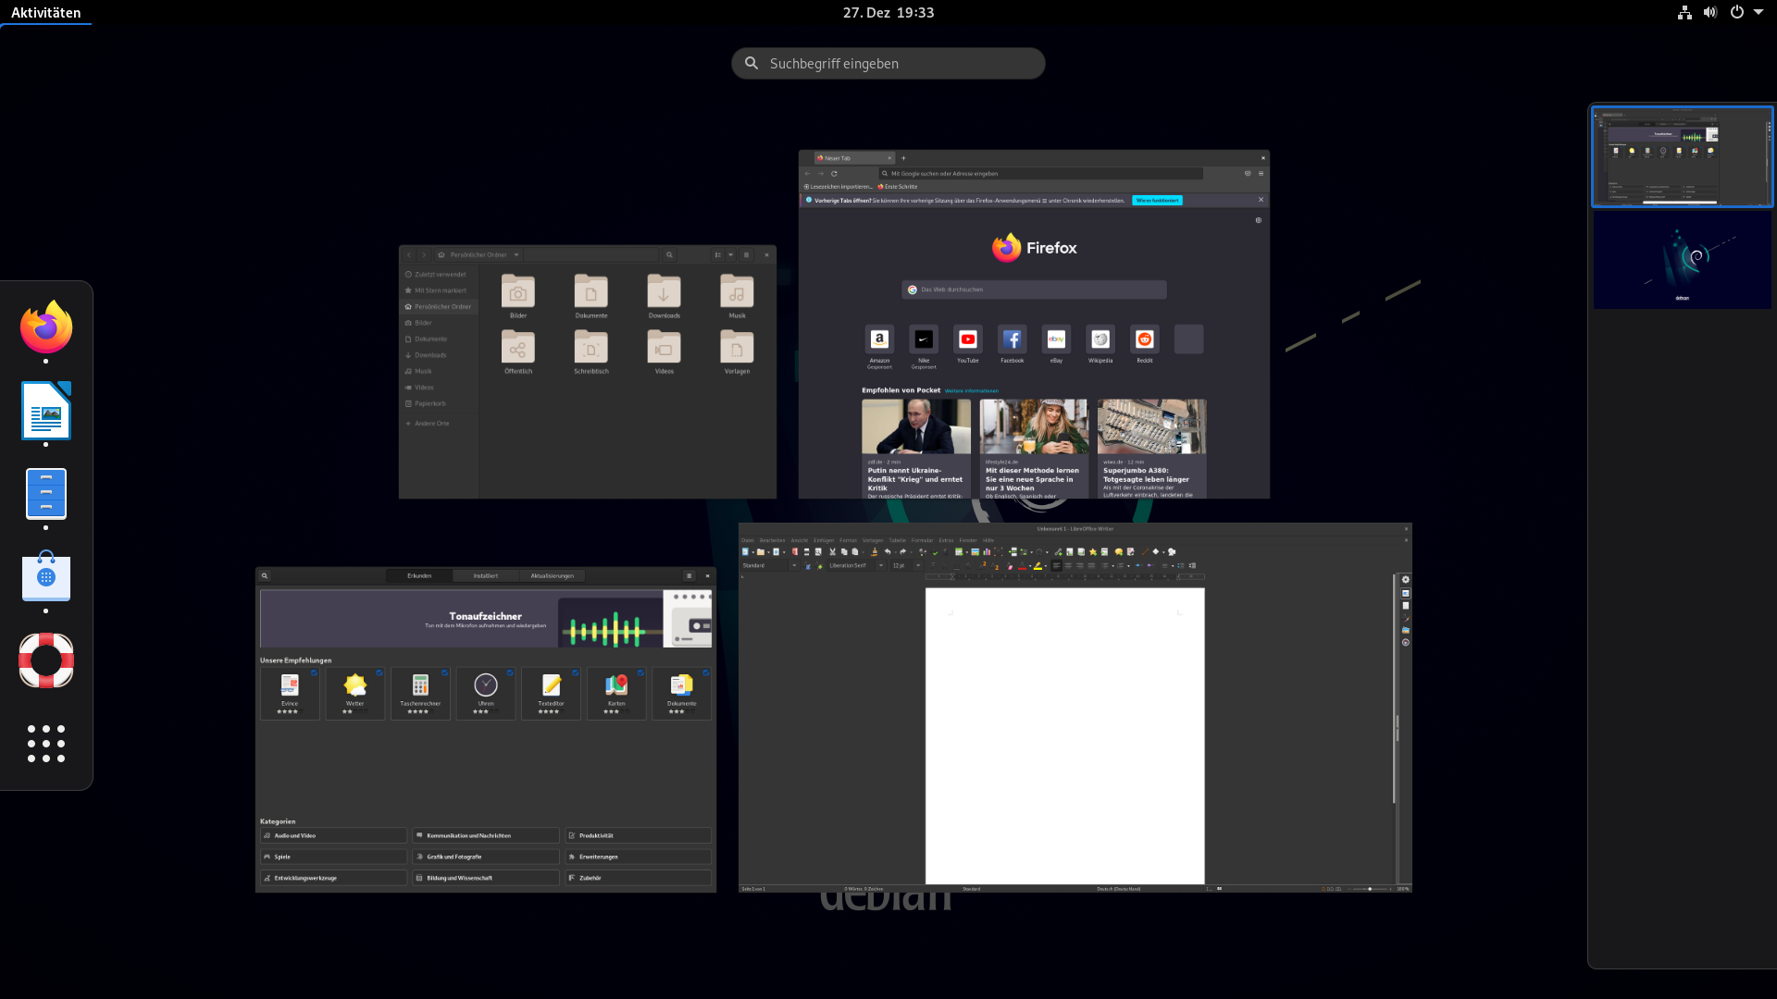Screen dimensions: 1777x999
Task: Launch LibreOffice Writer from the dock
Action: tap(45, 411)
